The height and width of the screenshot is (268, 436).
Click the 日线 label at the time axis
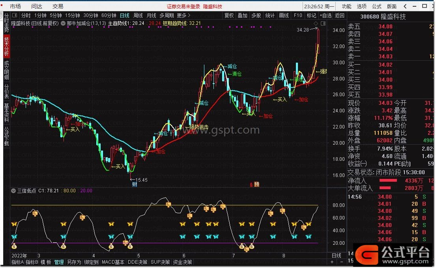click(x=337, y=255)
